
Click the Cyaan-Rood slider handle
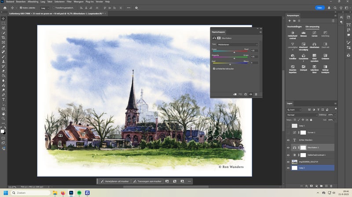234,52
